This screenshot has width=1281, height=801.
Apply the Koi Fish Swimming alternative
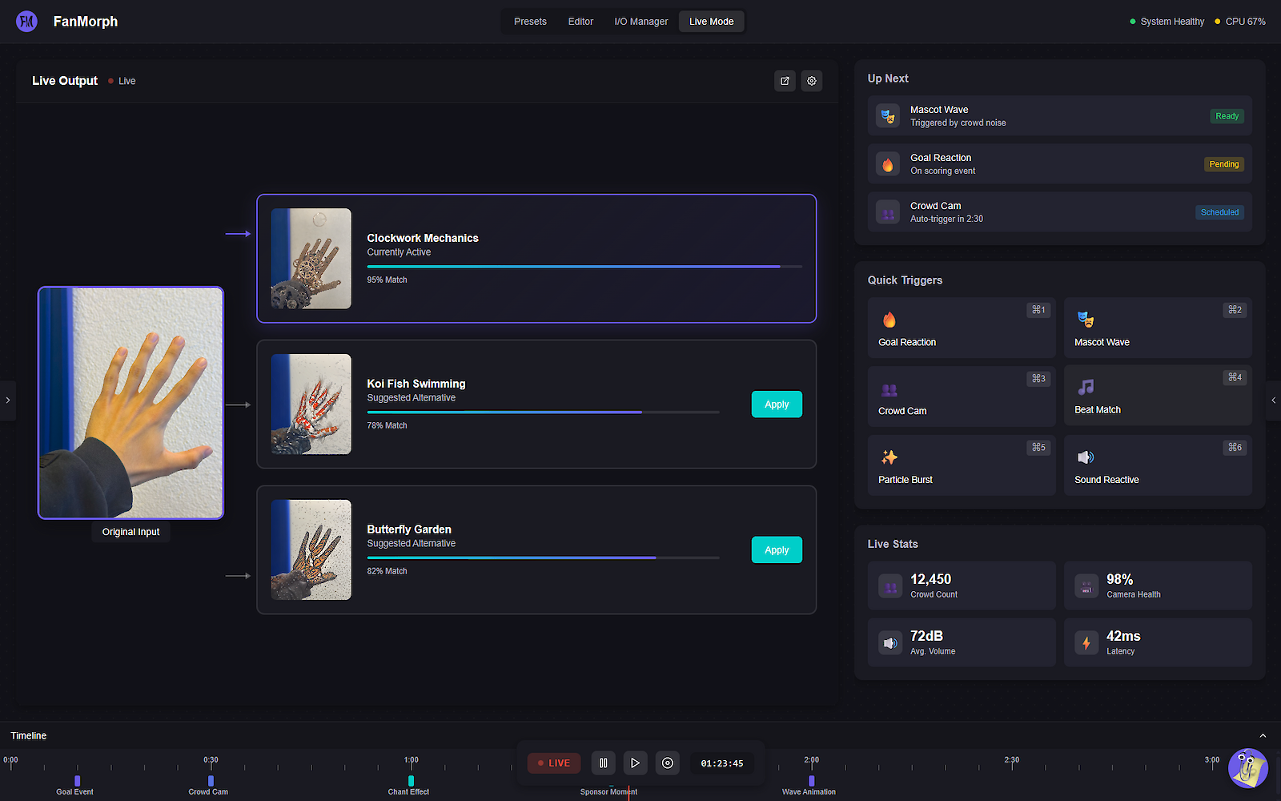point(776,405)
